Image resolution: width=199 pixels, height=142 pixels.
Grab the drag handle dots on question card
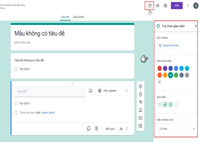(x=73, y=84)
